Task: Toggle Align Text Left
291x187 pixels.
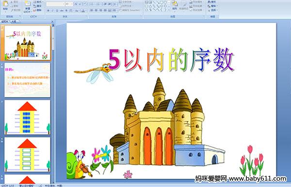Action: pyautogui.click(x=92, y=10)
